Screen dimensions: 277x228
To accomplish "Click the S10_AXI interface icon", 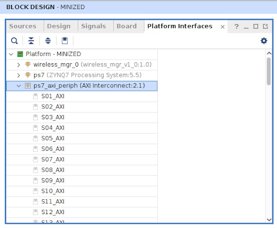I will [35, 191].
